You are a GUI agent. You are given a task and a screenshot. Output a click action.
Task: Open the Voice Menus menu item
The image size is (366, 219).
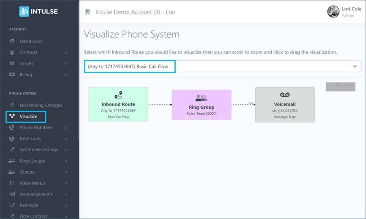33,183
